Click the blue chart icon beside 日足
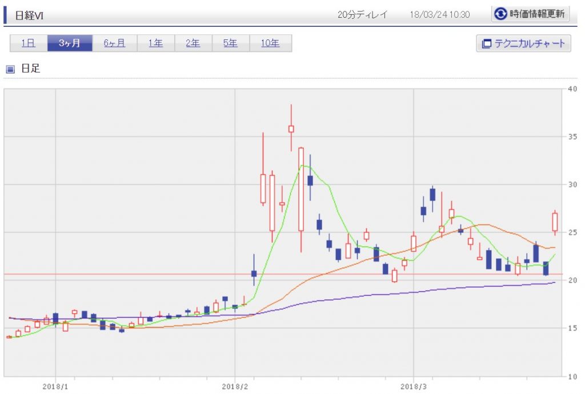Screen dimensions: 585x394 (x=10, y=69)
